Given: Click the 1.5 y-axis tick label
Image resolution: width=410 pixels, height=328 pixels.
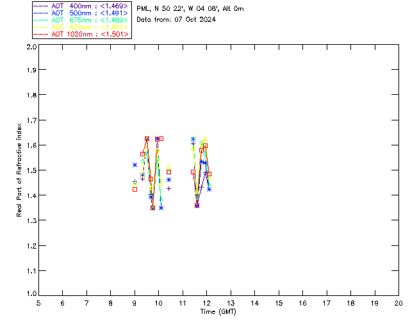Looking at the screenshot, I should point(31,170).
